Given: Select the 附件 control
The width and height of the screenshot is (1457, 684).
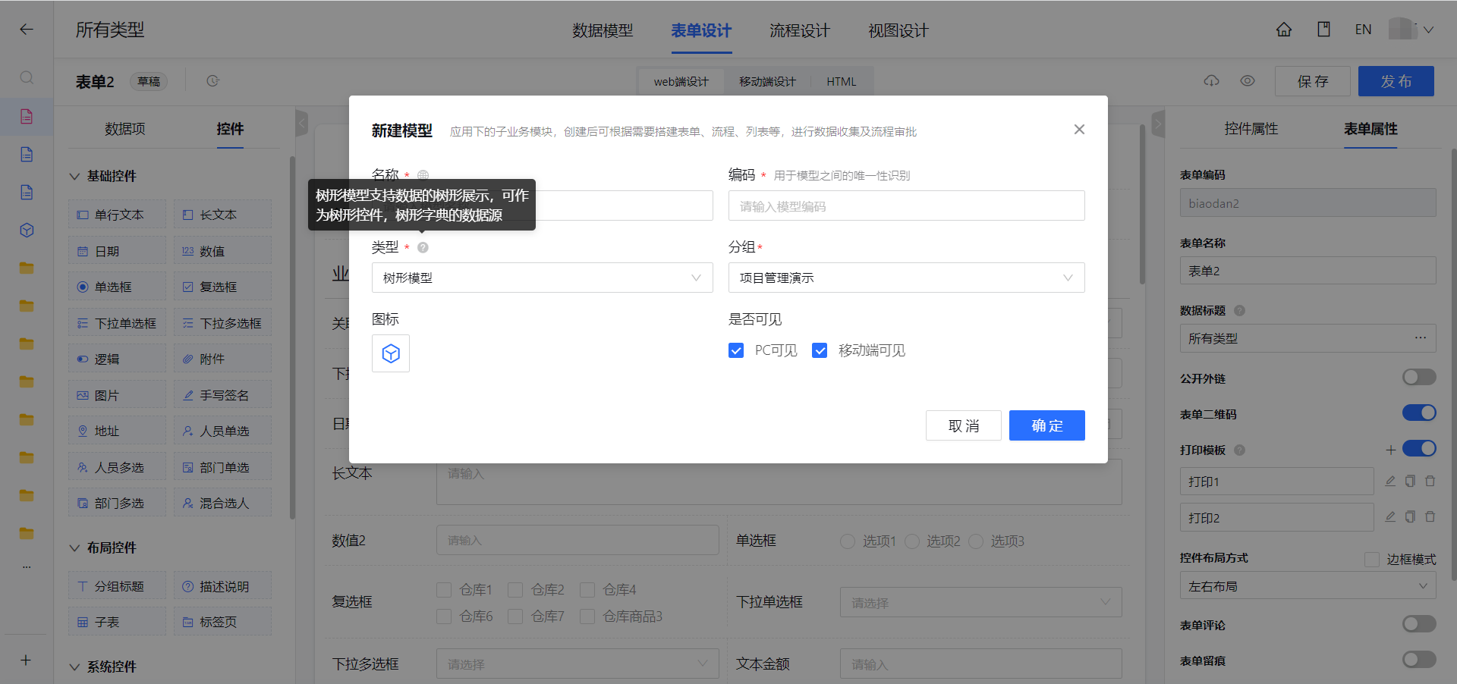Looking at the screenshot, I should coord(222,359).
